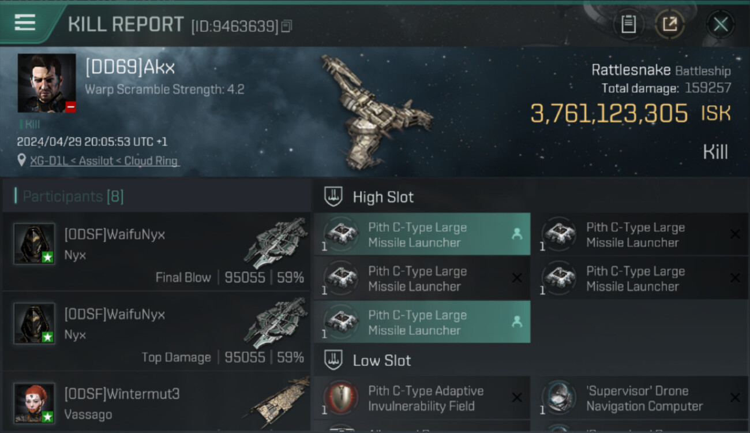Viewport: 750px width, 433px height.
Task: Open the hamburger menu icon
Action: pyautogui.click(x=25, y=23)
